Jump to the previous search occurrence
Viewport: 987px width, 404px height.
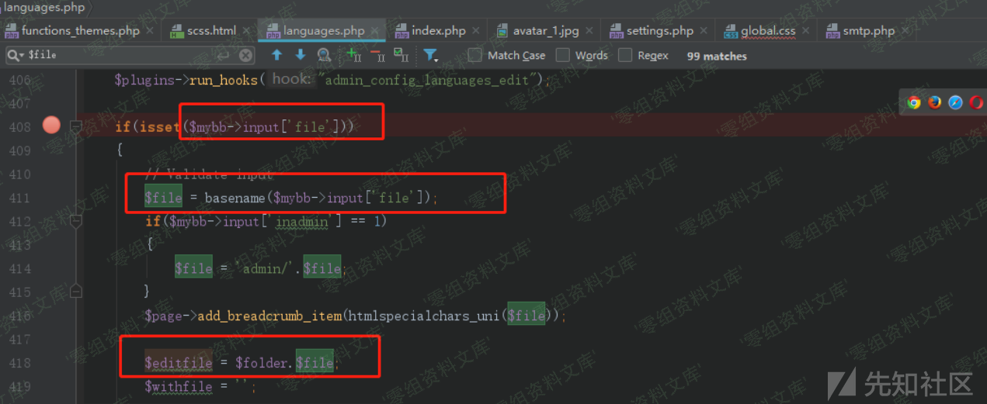(x=277, y=55)
